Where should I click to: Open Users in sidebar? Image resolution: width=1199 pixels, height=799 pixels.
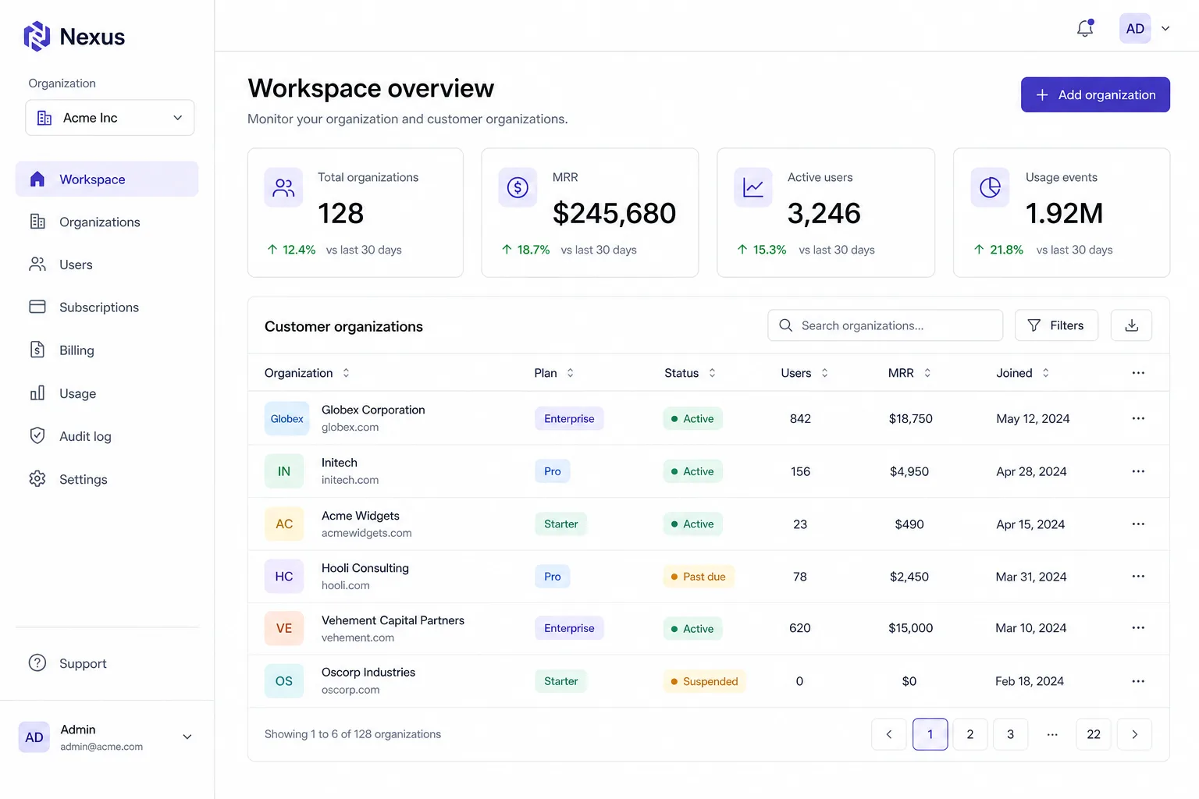pos(107,265)
